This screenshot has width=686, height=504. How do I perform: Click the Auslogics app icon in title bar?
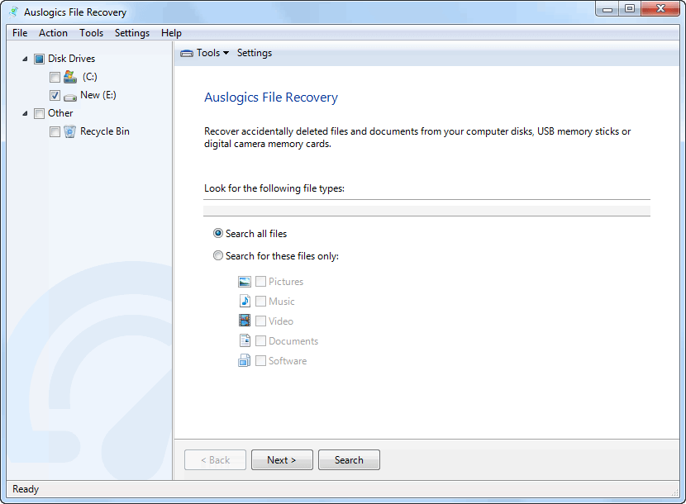(x=13, y=12)
